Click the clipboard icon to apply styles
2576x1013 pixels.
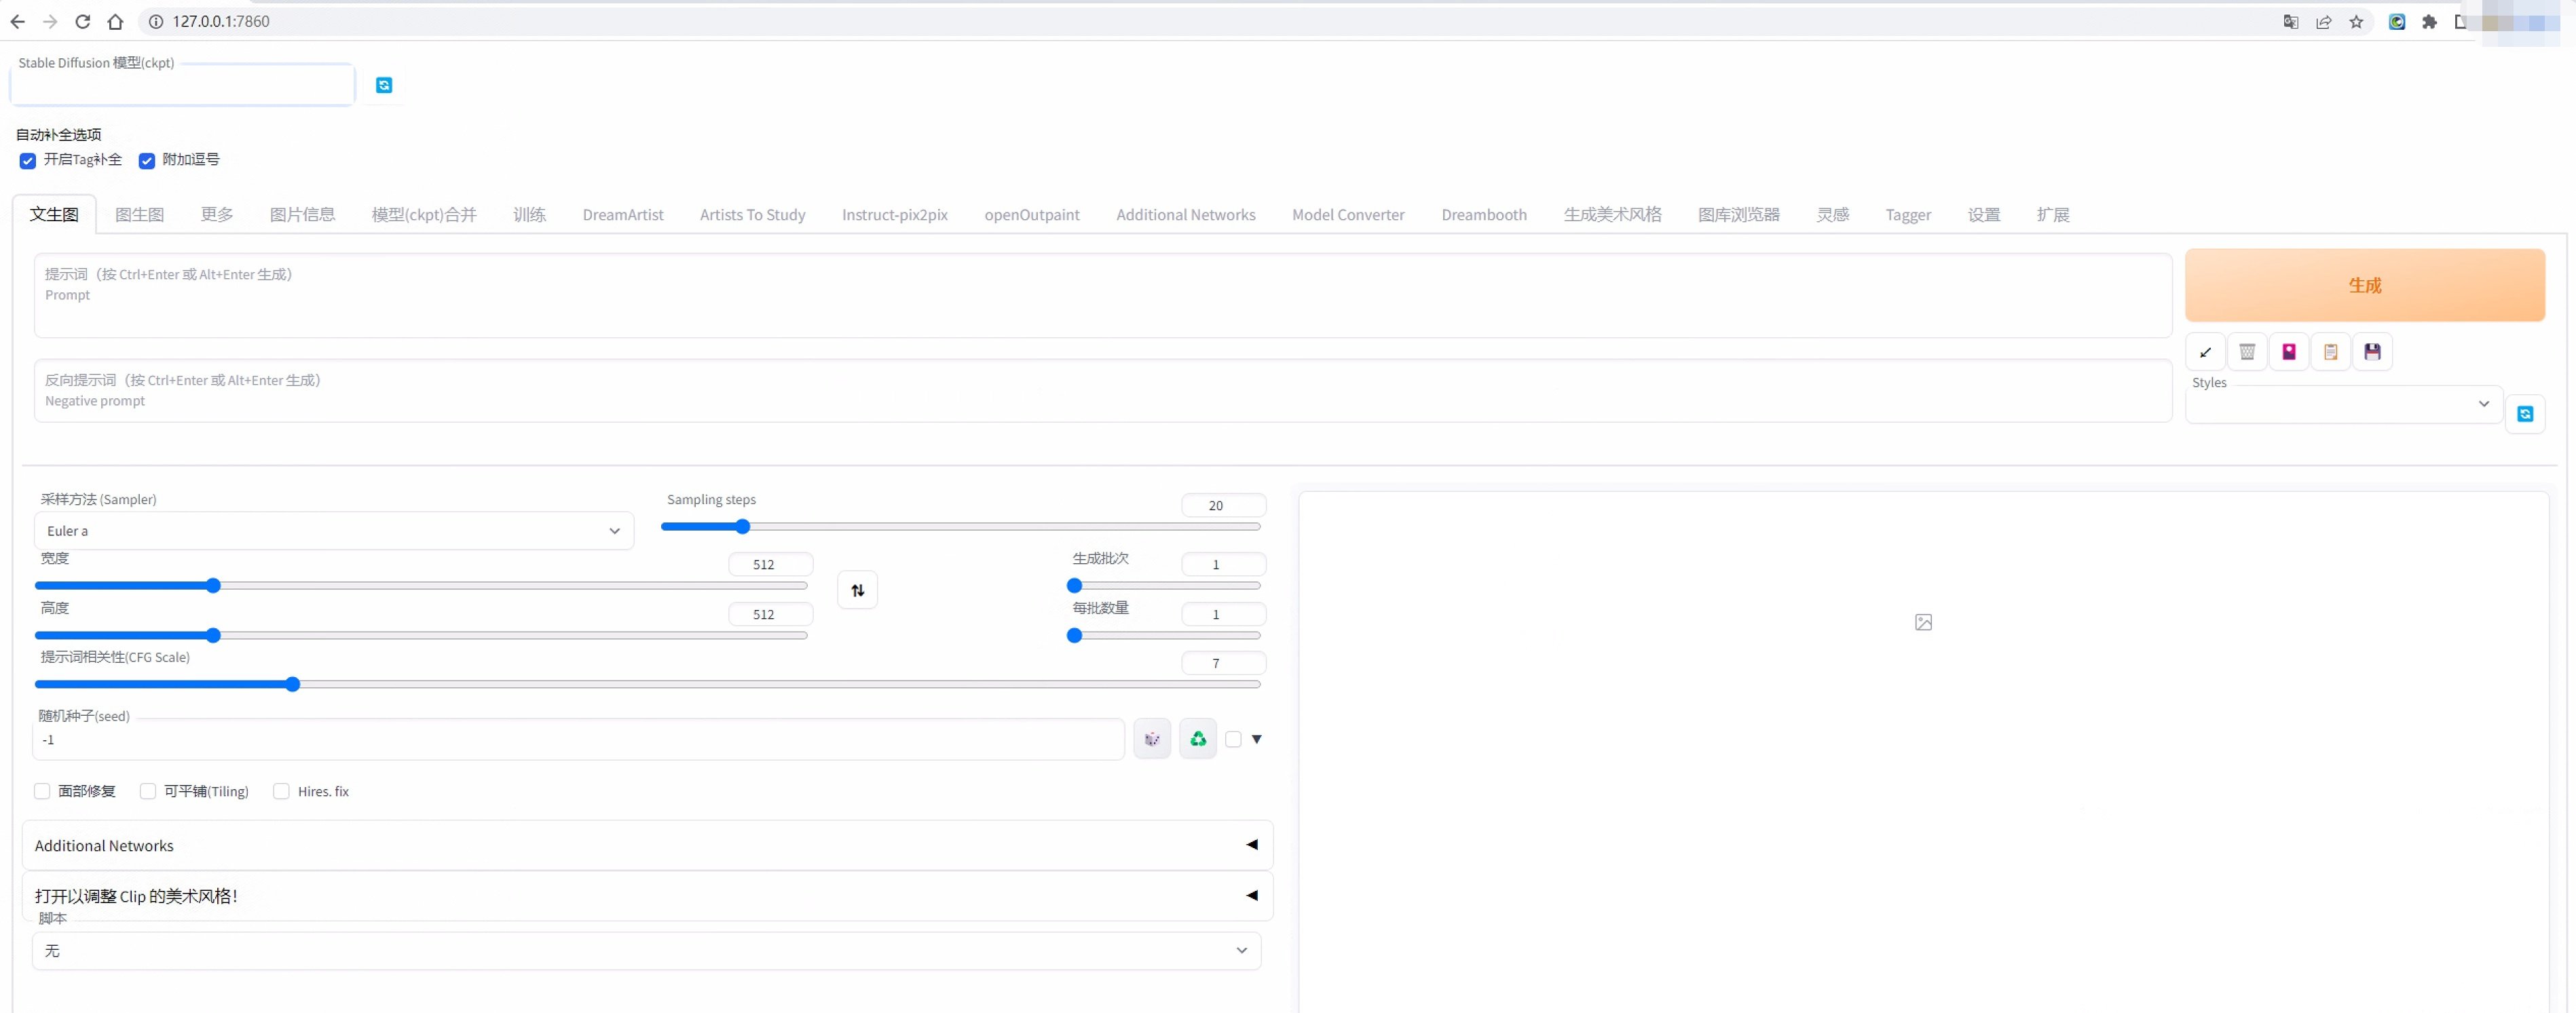click(x=2331, y=352)
